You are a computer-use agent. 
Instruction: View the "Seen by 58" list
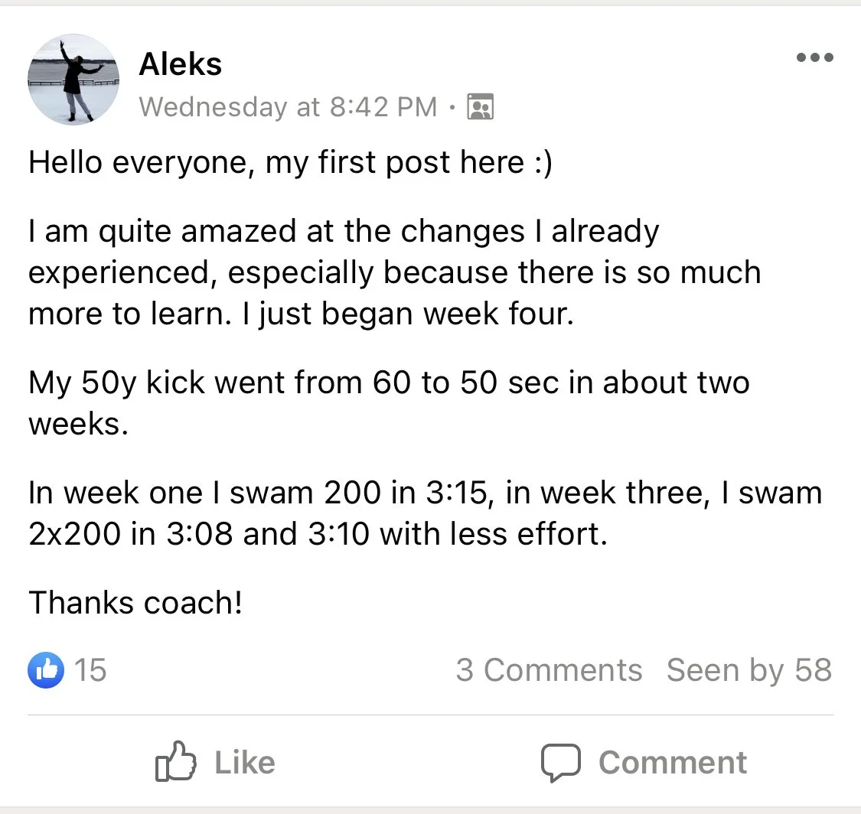coord(748,670)
